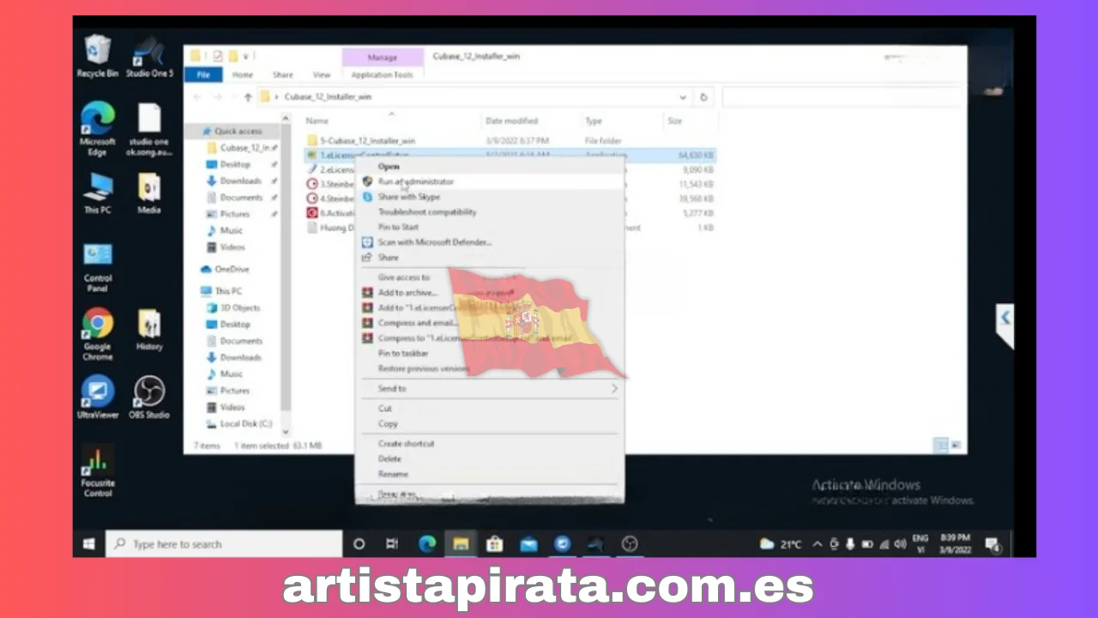This screenshot has height=618, width=1098.
Task: Open the Share ribbon tab
Action: point(282,75)
